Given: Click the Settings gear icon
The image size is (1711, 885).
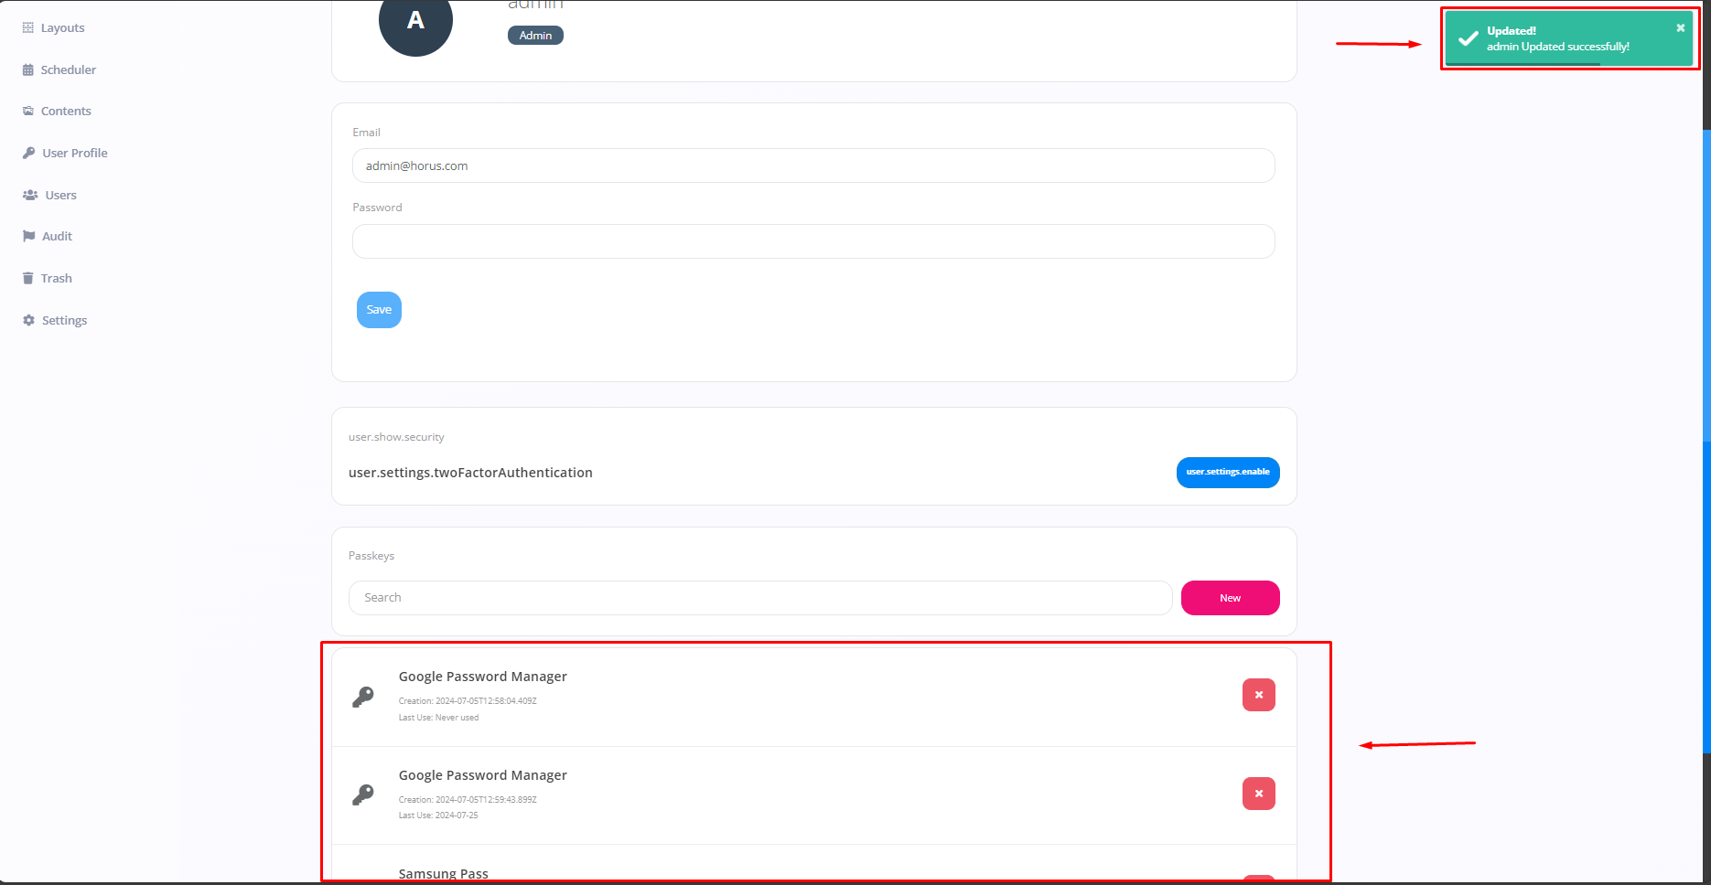Looking at the screenshot, I should 28,321.
